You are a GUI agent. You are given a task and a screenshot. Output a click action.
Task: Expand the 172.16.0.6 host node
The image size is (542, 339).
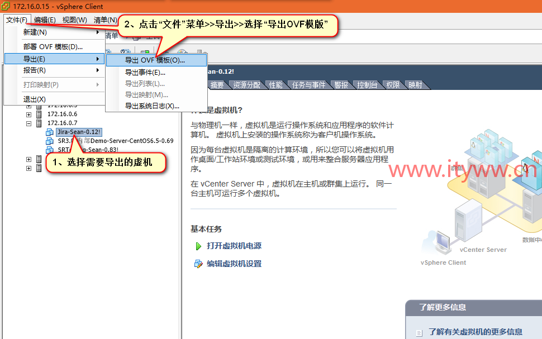click(x=28, y=114)
